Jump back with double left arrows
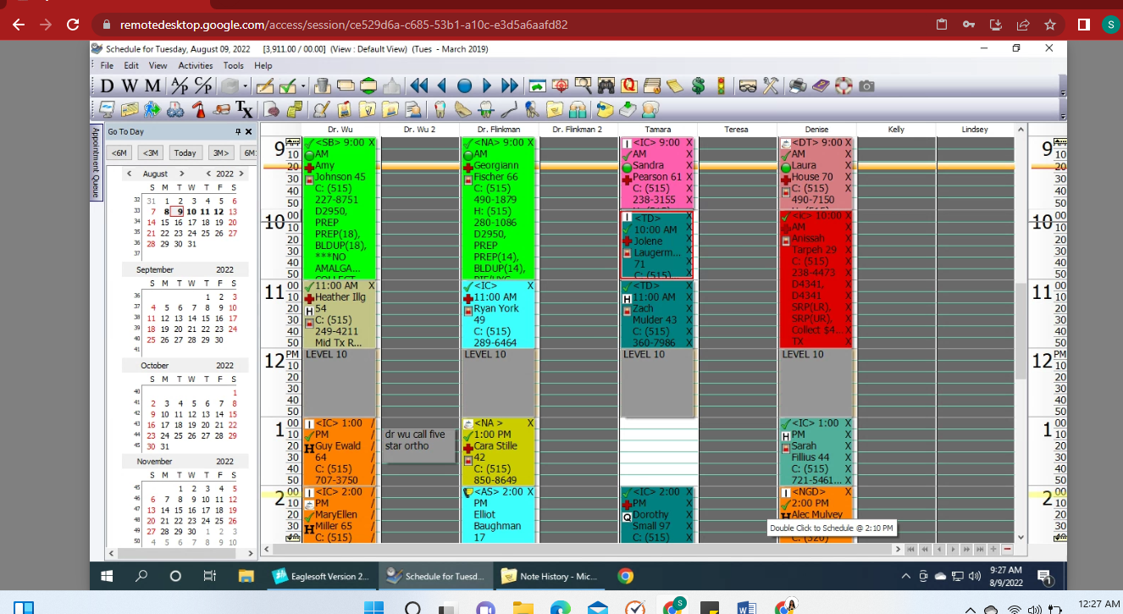 pyautogui.click(x=418, y=86)
